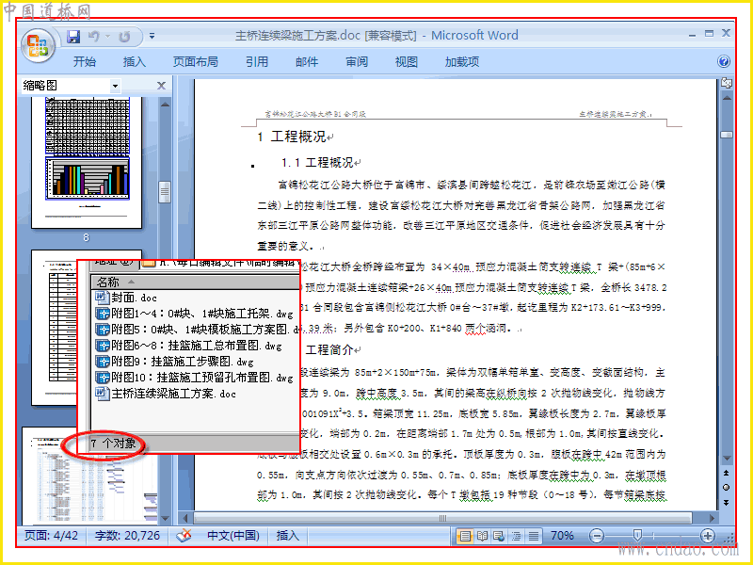The image size is (753, 565).
Task: Click the zoom slider handle
Action: pos(637,535)
